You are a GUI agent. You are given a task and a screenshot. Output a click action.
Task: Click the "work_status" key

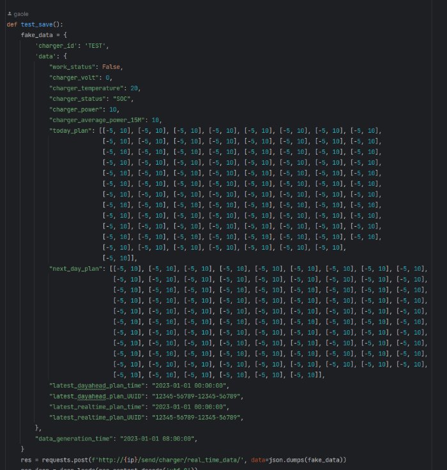[x=72, y=67]
